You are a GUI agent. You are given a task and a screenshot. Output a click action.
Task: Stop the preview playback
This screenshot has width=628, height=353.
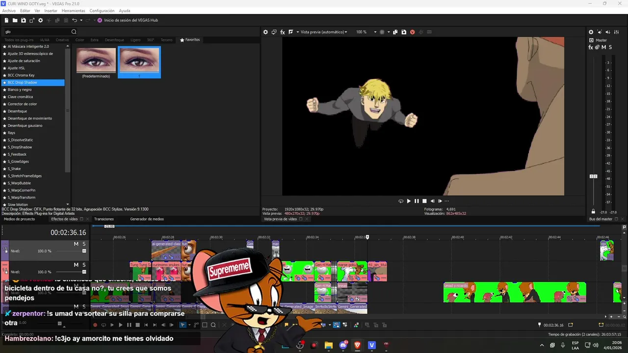(424, 201)
